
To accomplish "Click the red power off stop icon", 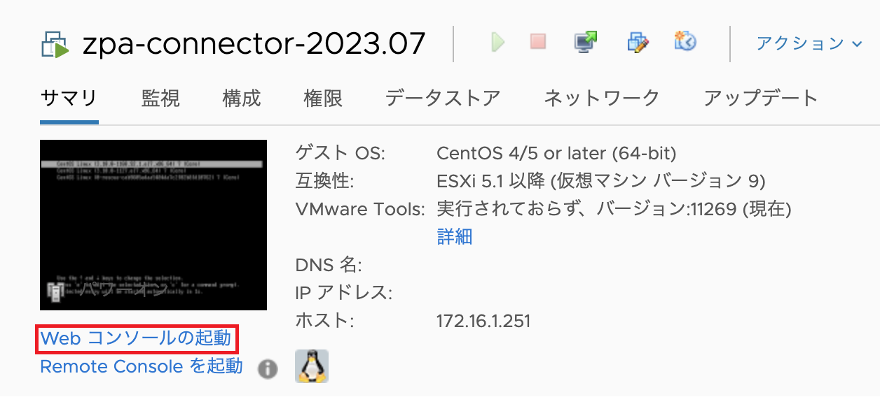I will 538,43.
